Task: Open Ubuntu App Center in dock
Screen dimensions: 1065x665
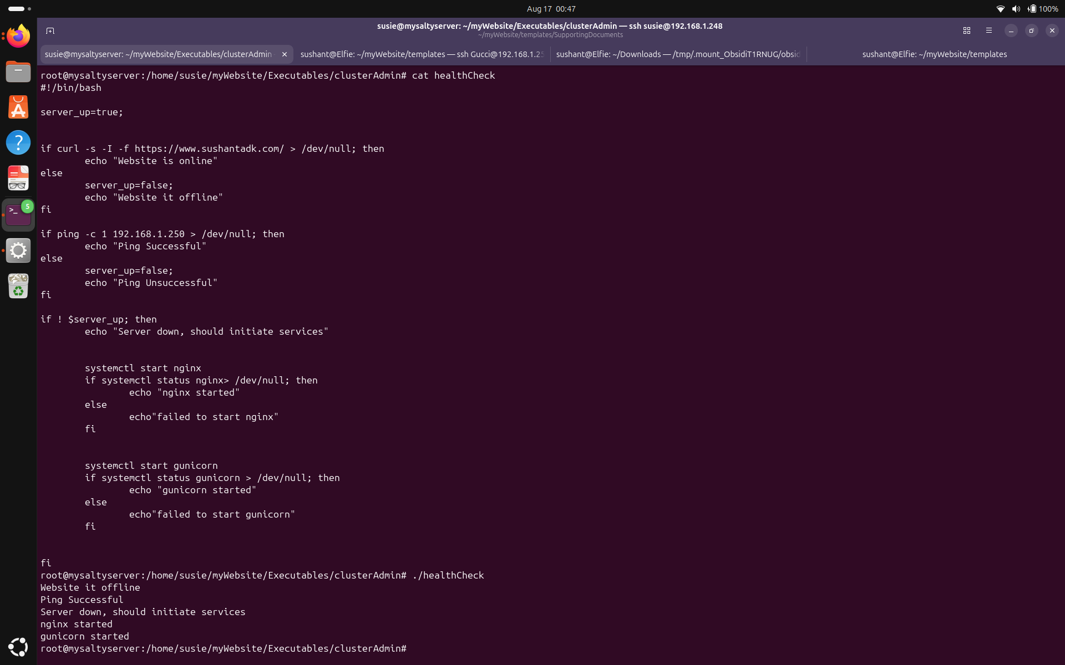Action: [x=18, y=107]
